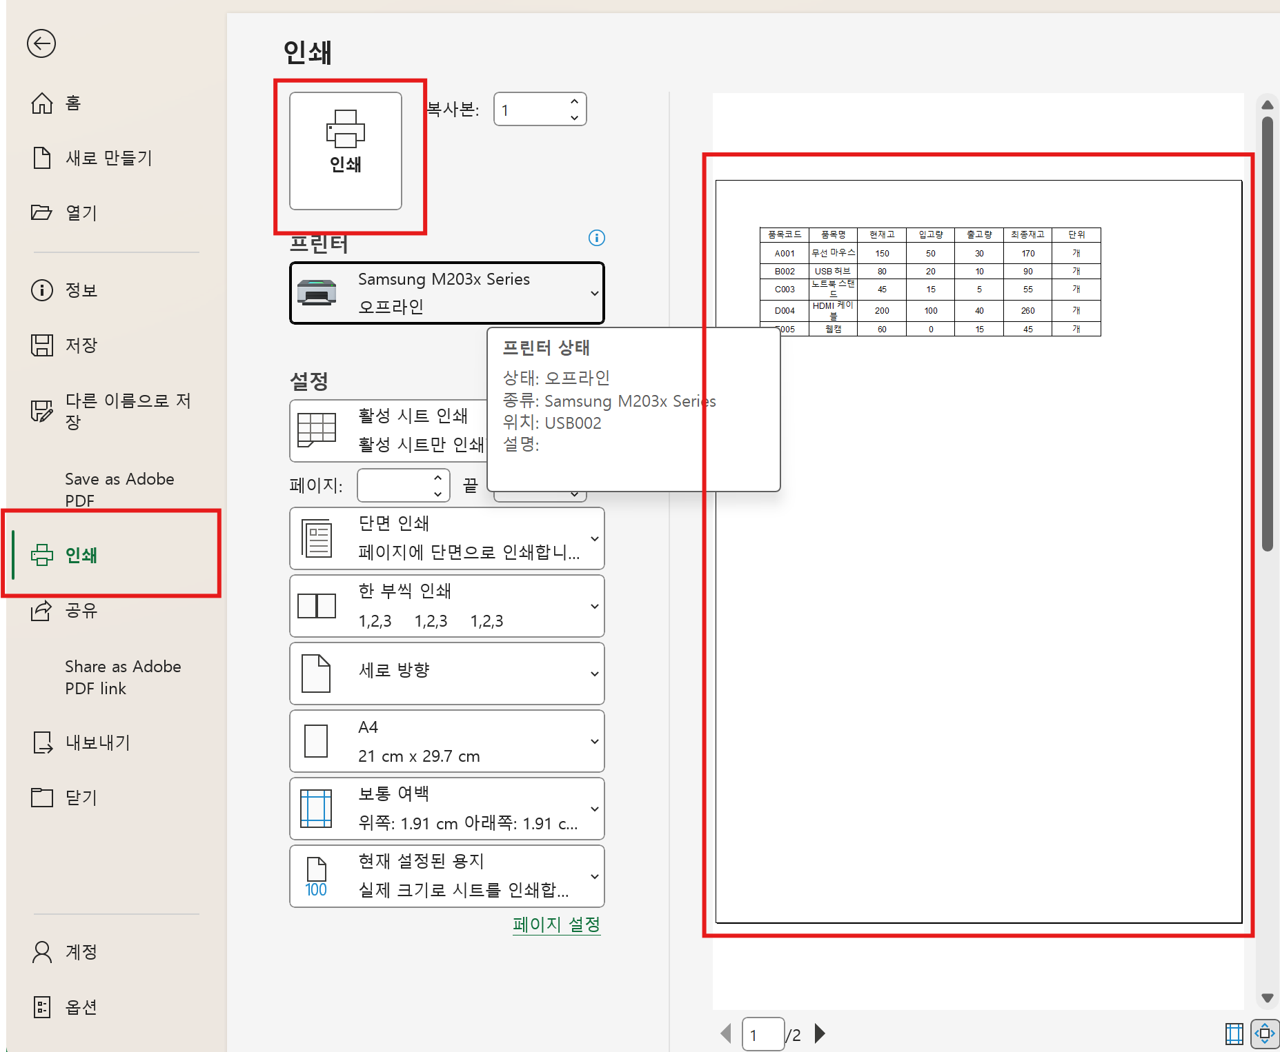
Task: Click the preview scrollbar up arrow
Action: click(x=1268, y=105)
